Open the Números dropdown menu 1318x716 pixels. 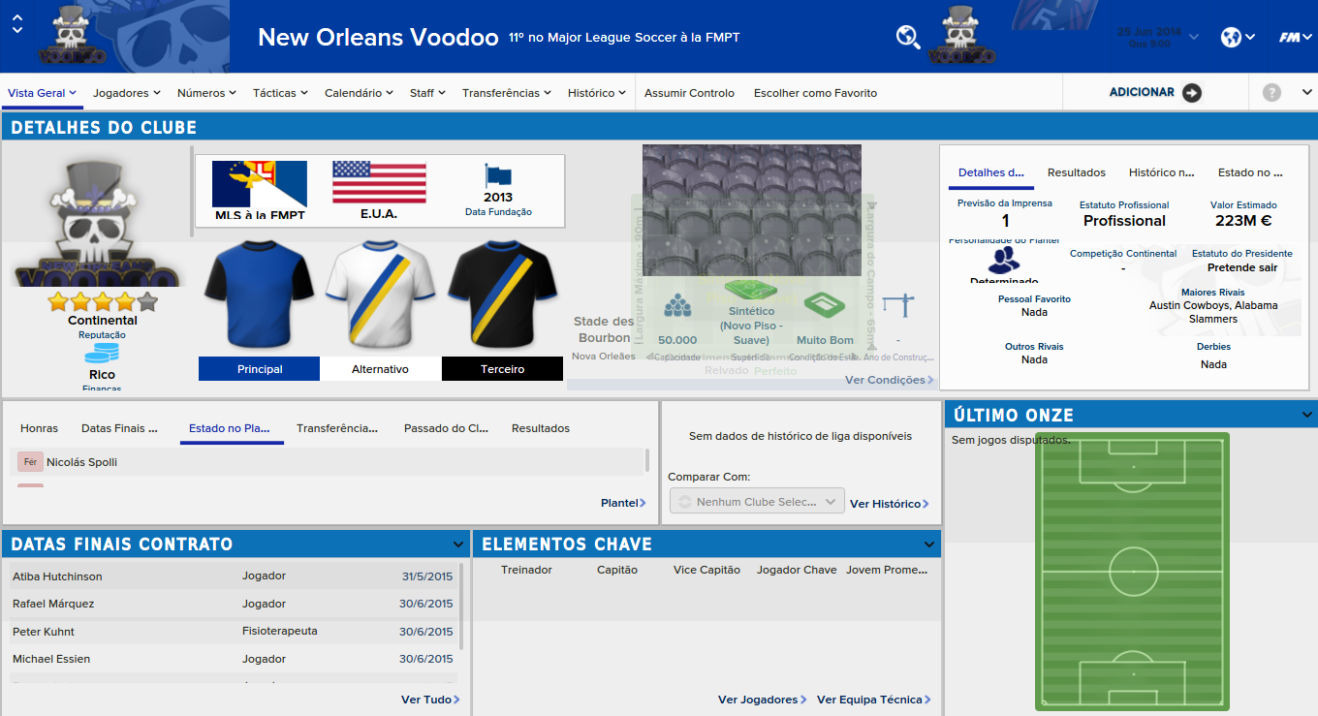[x=206, y=93]
